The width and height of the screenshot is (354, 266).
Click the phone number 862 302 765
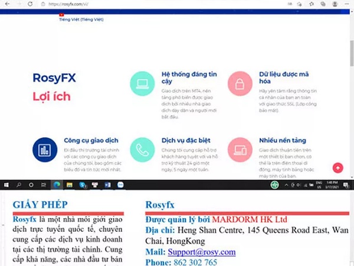(x=195, y=262)
